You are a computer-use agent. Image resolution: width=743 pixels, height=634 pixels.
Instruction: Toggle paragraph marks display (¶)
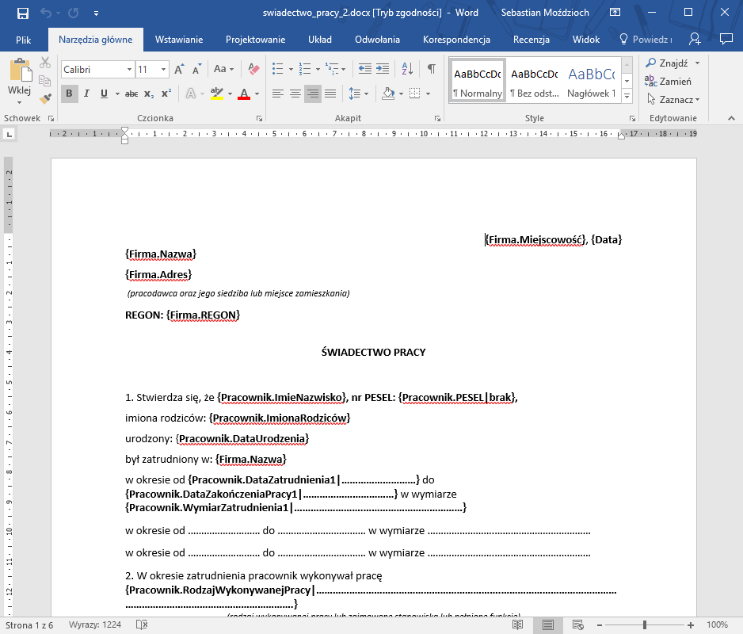point(432,70)
